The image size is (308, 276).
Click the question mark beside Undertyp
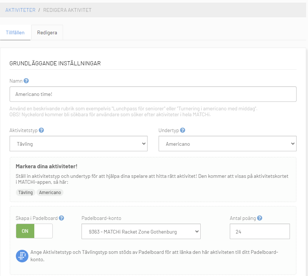coord(183,130)
